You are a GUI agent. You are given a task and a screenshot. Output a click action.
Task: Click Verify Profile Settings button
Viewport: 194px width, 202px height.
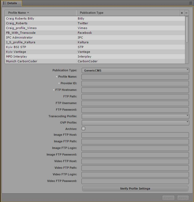tap(135, 189)
